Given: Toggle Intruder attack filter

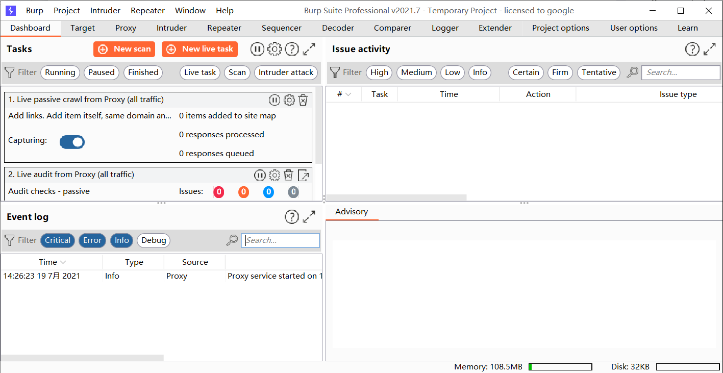Looking at the screenshot, I should click(x=286, y=72).
